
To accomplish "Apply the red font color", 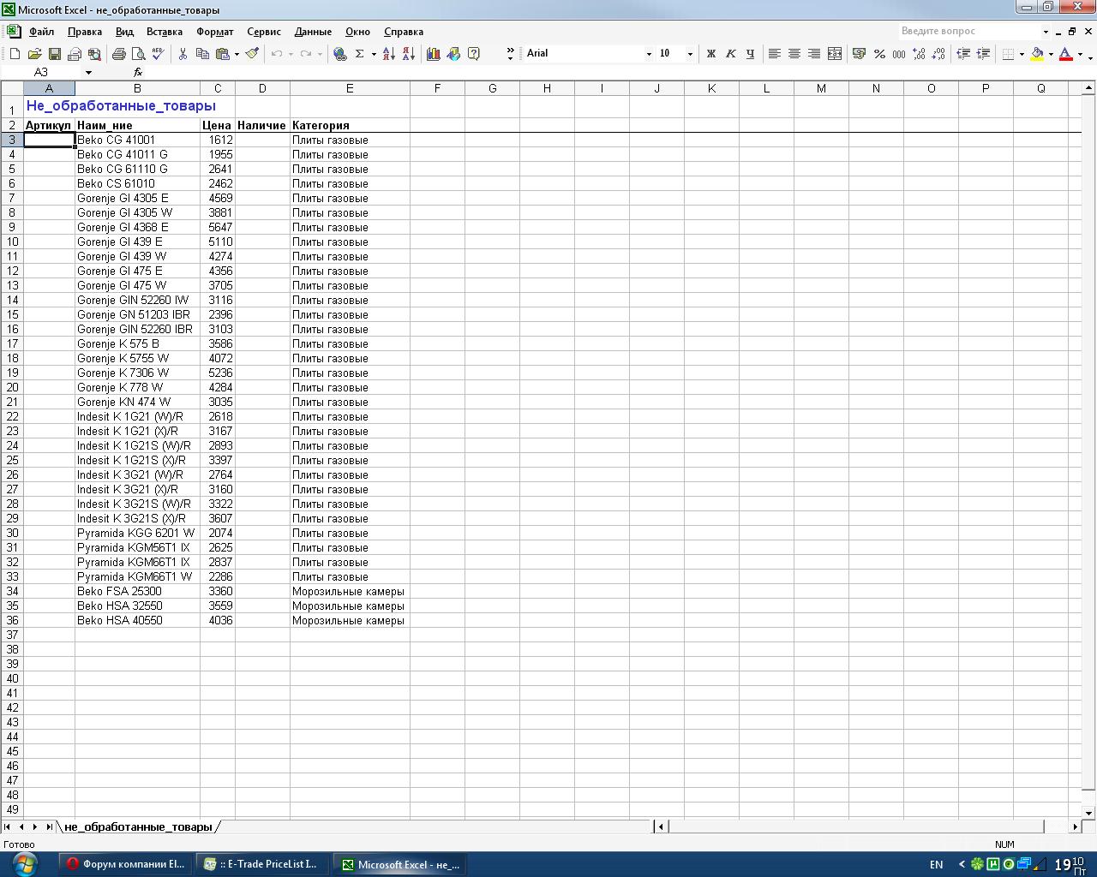I will pos(1066,54).
